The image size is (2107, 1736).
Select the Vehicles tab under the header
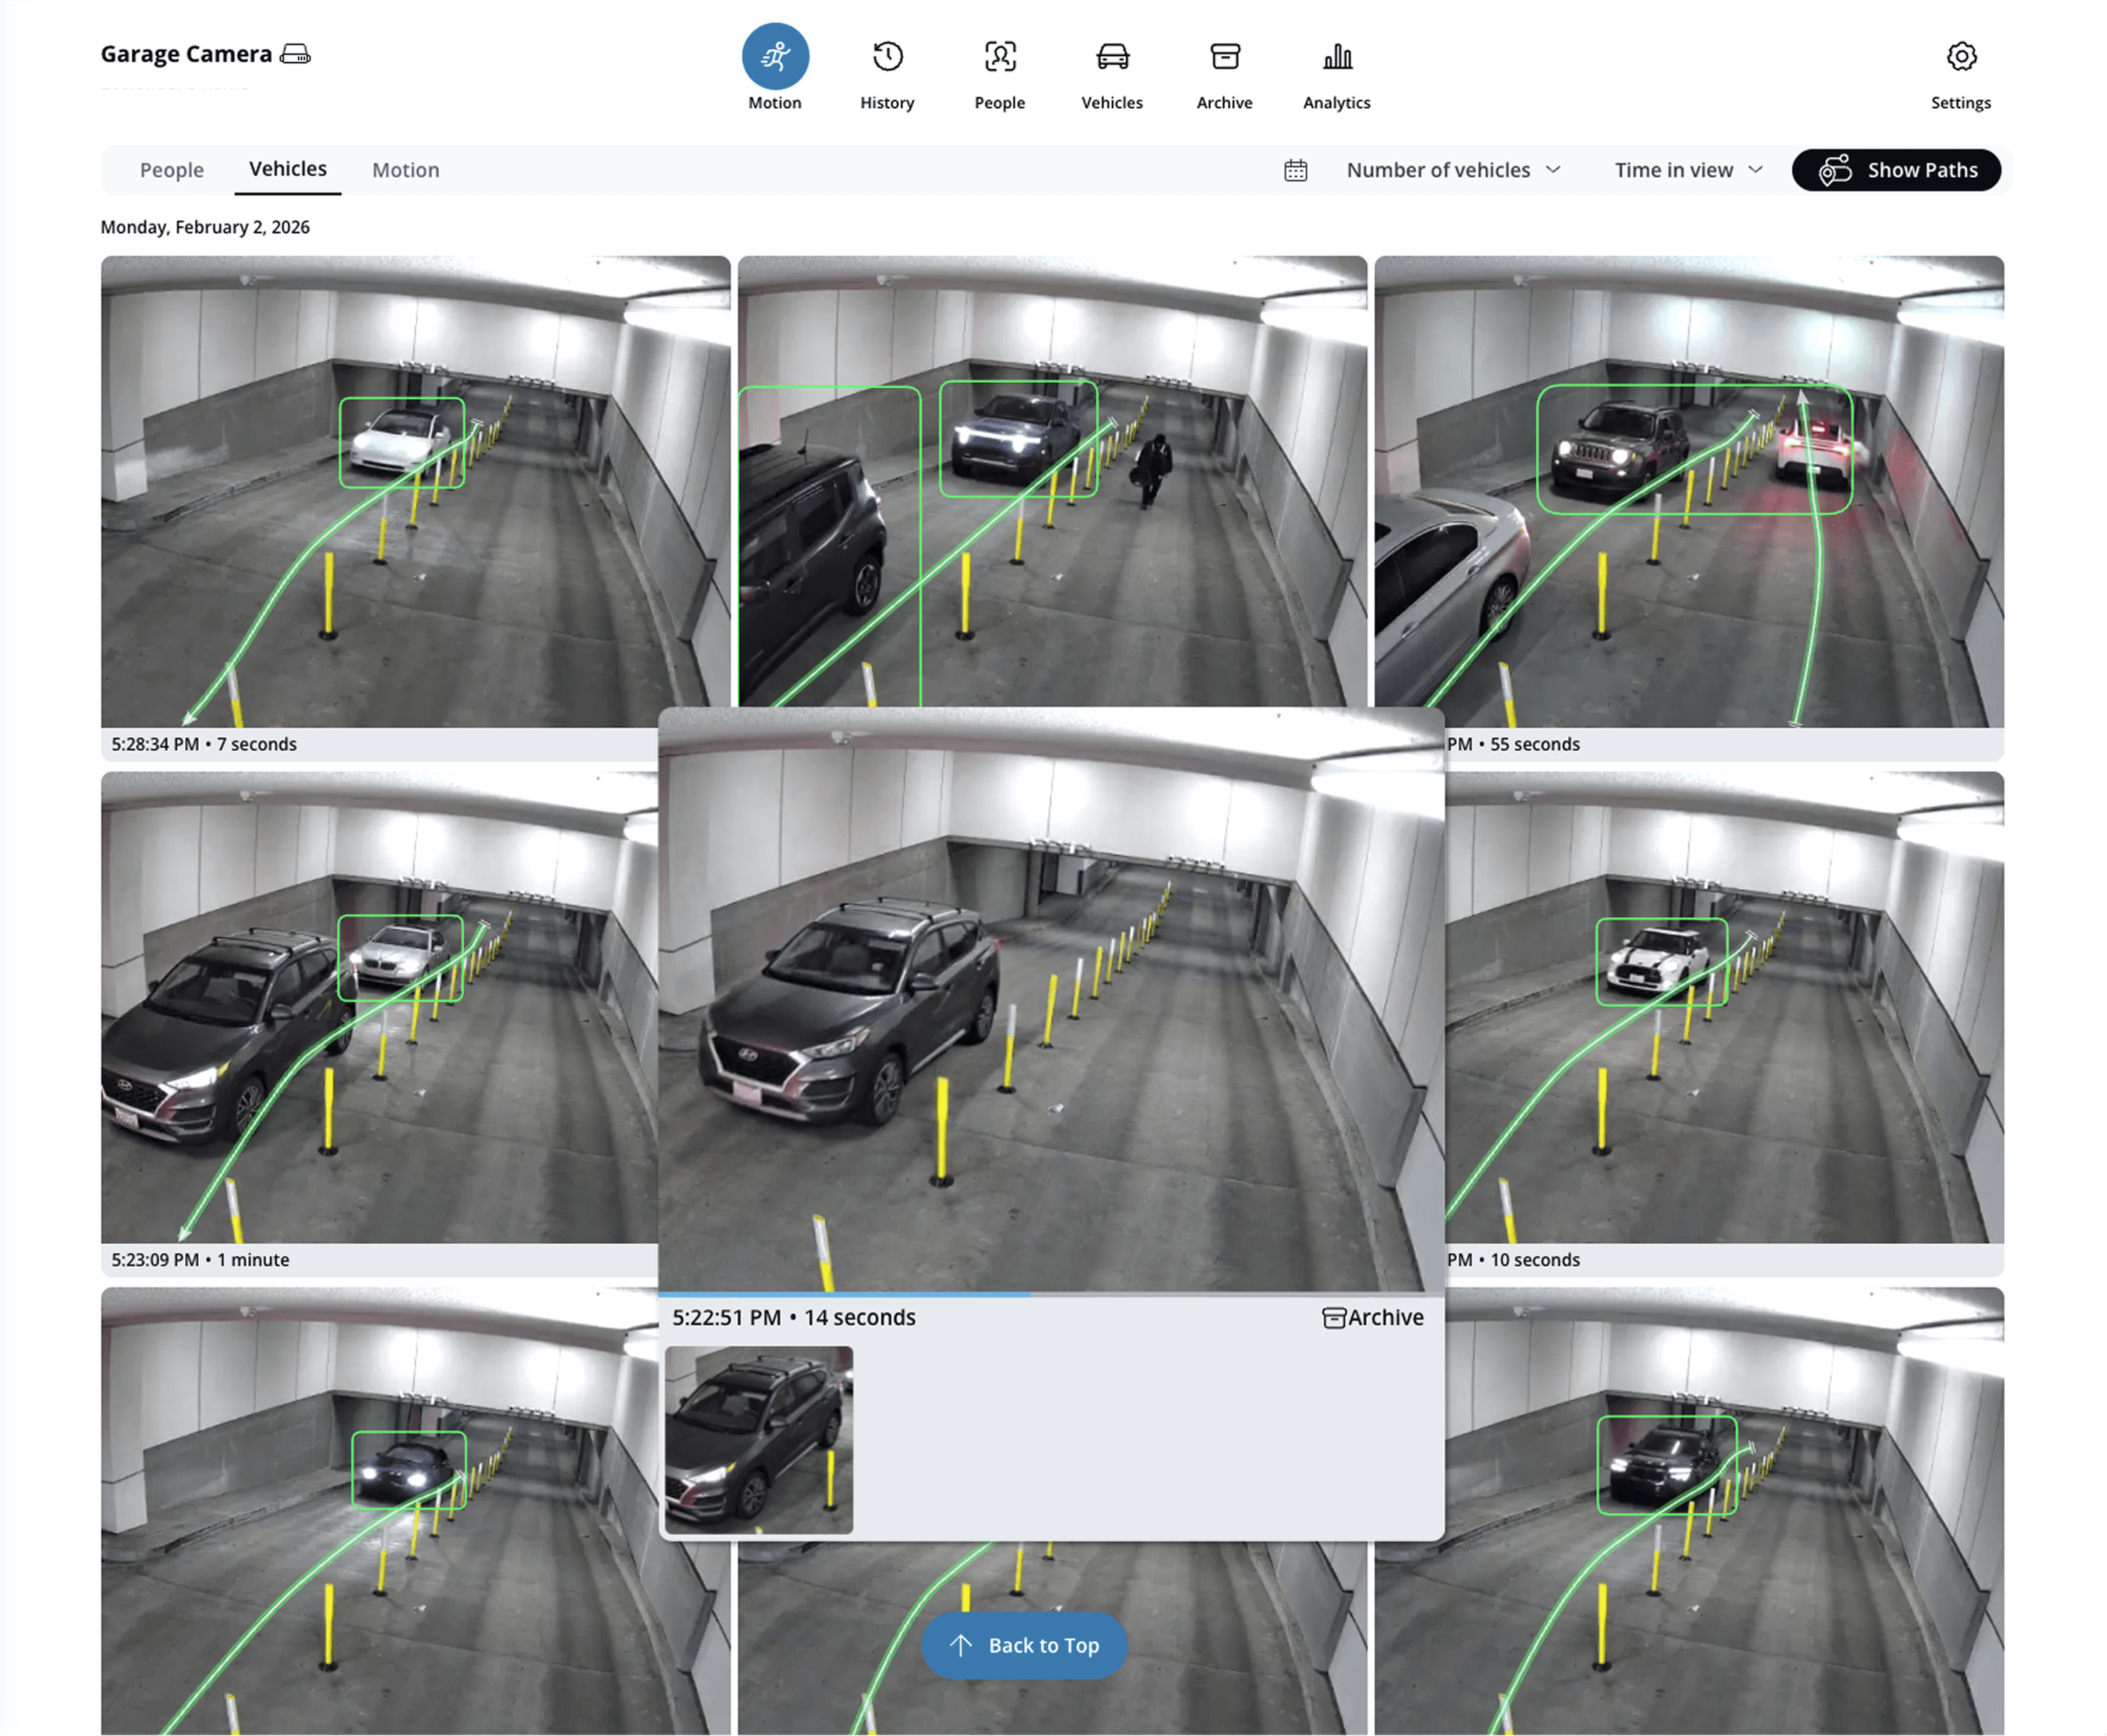pyautogui.click(x=287, y=170)
